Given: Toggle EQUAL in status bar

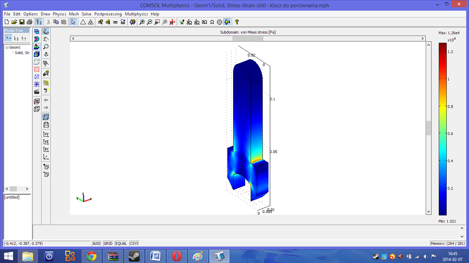Looking at the screenshot, I should point(121,243).
